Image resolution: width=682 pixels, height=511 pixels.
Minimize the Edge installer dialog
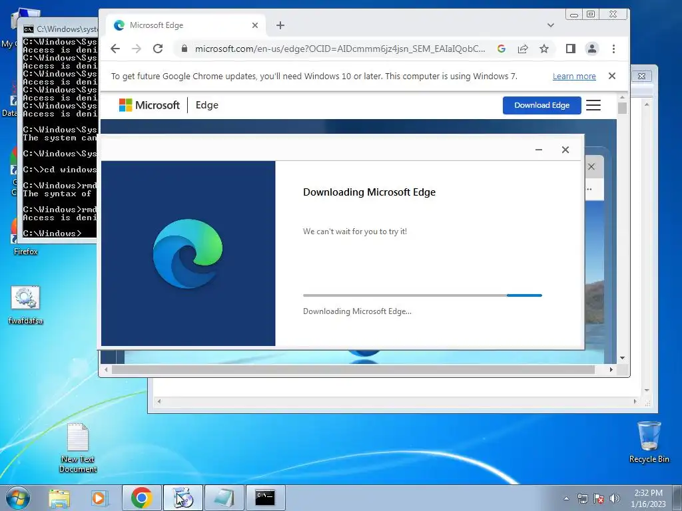coord(538,150)
